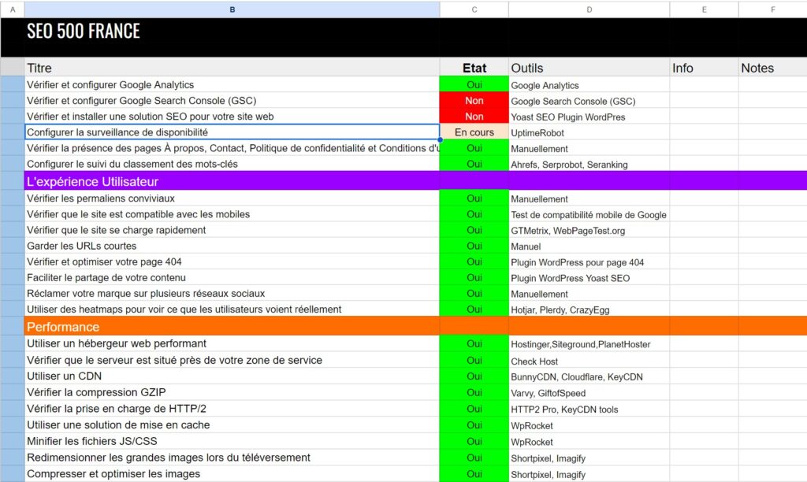This screenshot has height=482, width=807.
Task: Open the 'En cours' status cell
Action: (474, 132)
